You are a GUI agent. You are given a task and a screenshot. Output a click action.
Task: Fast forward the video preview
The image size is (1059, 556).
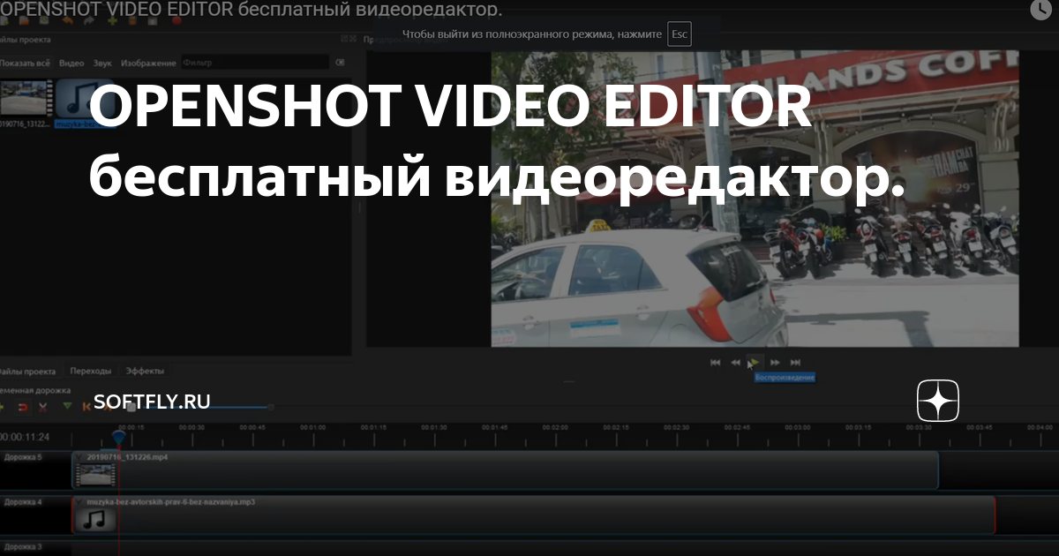(x=775, y=362)
